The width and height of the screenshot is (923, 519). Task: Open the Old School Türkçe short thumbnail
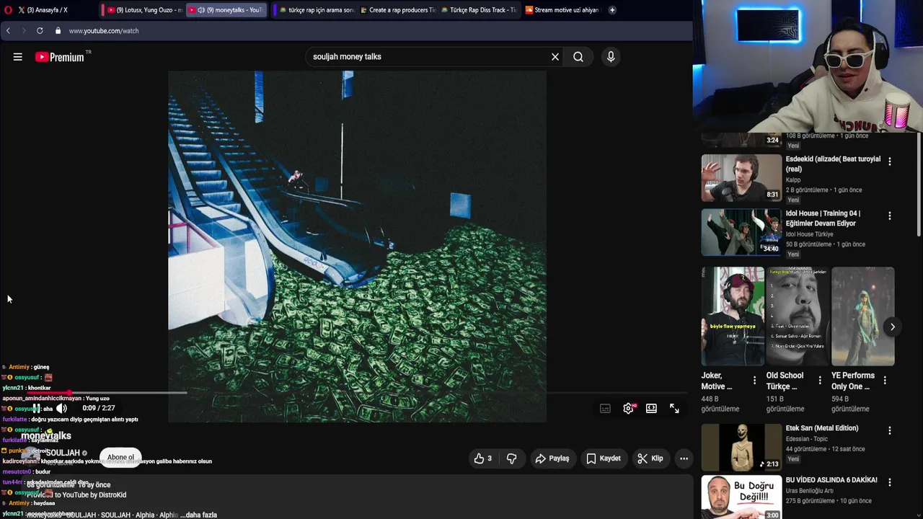tap(798, 316)
